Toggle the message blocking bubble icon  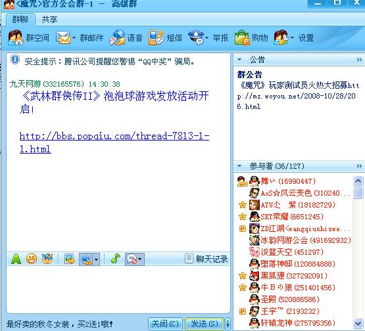point(132,259)
